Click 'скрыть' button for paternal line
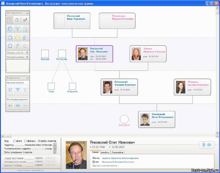The image size is (220, 173). (x=39, y=158)
